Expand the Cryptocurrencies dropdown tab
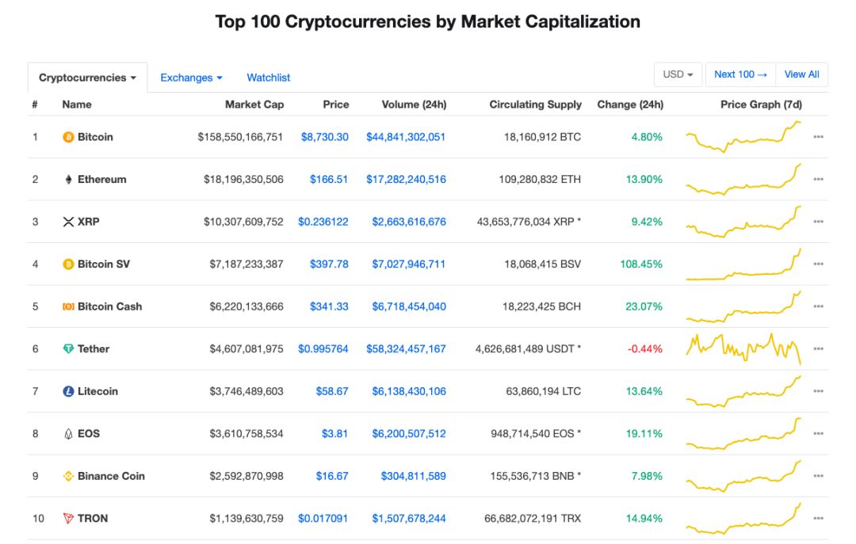856x544 pixels. coord(87,78)
